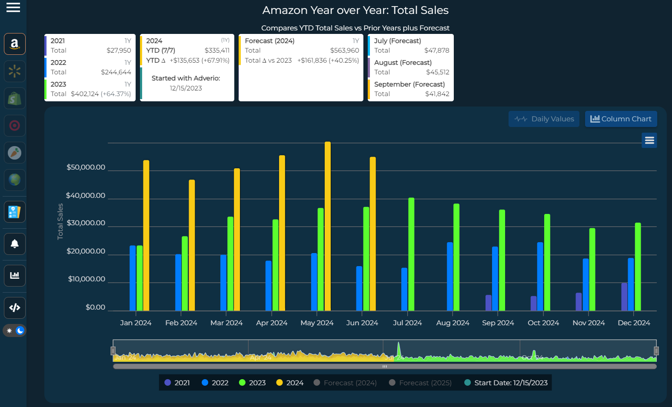Open the bar chart sidebar icon
672x407 pixels.
coord(15,276)
